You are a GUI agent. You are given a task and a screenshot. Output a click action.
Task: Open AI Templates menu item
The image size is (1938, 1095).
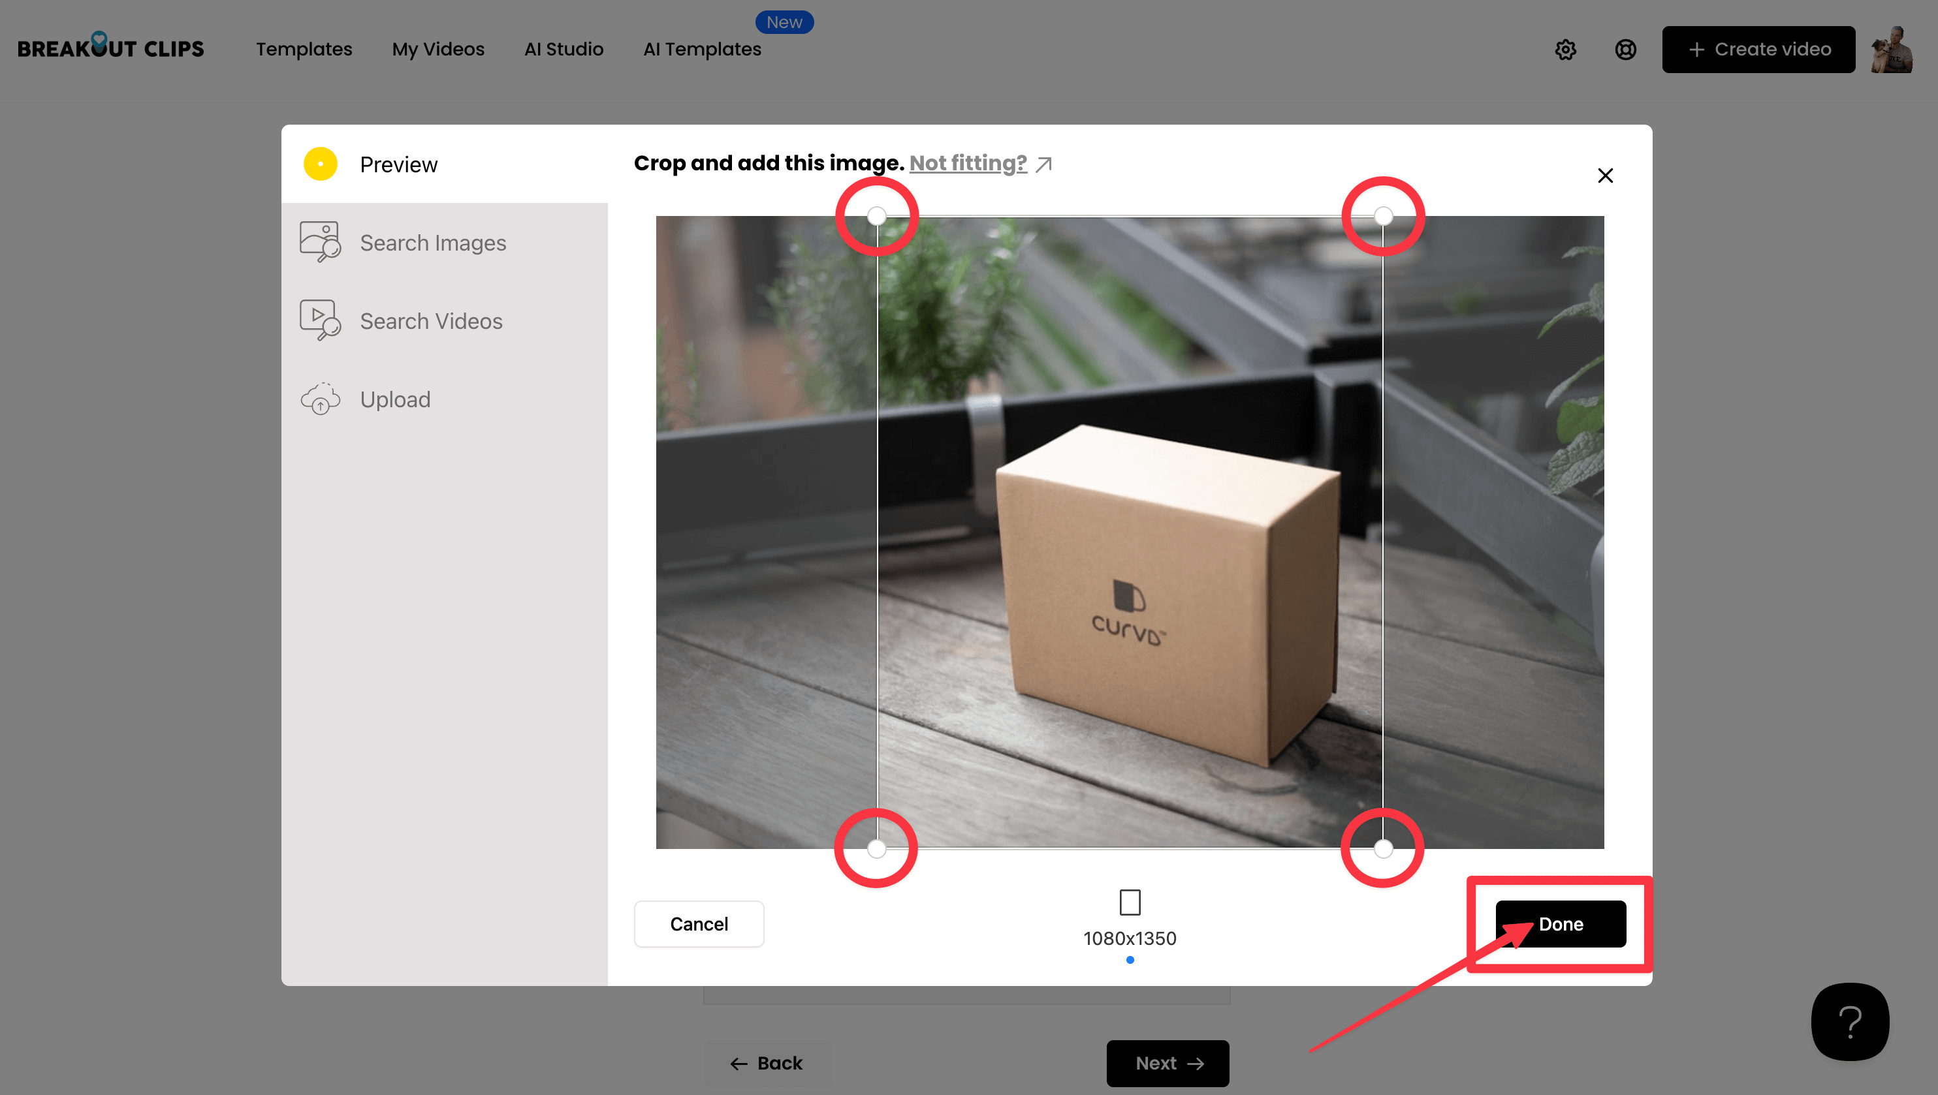point(702,50)
